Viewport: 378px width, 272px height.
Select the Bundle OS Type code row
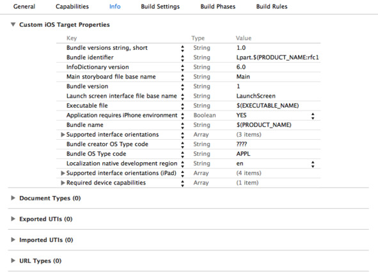click(188, 154)
